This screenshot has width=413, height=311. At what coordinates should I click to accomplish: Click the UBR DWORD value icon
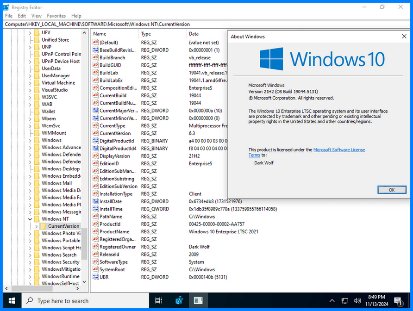coord(95,277)
